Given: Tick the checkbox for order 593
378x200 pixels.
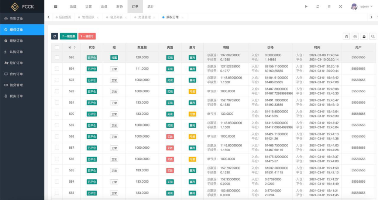Looking at the screenshot, I should click(57, 80).
